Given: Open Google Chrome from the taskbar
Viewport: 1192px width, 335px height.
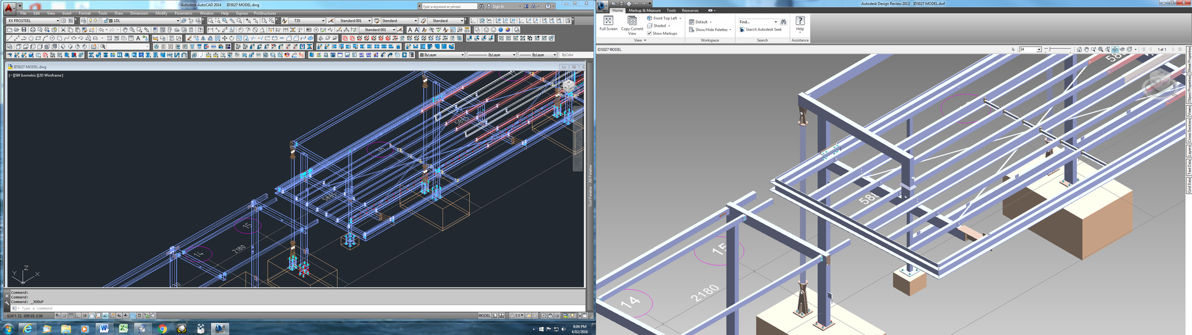Looking at the screenshot, I should pyautogui.click(x=163, y=328).
